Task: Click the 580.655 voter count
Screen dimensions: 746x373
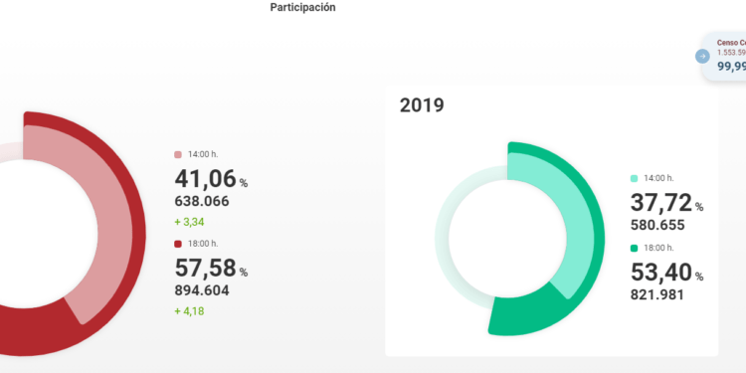Action: click(657, 225)
